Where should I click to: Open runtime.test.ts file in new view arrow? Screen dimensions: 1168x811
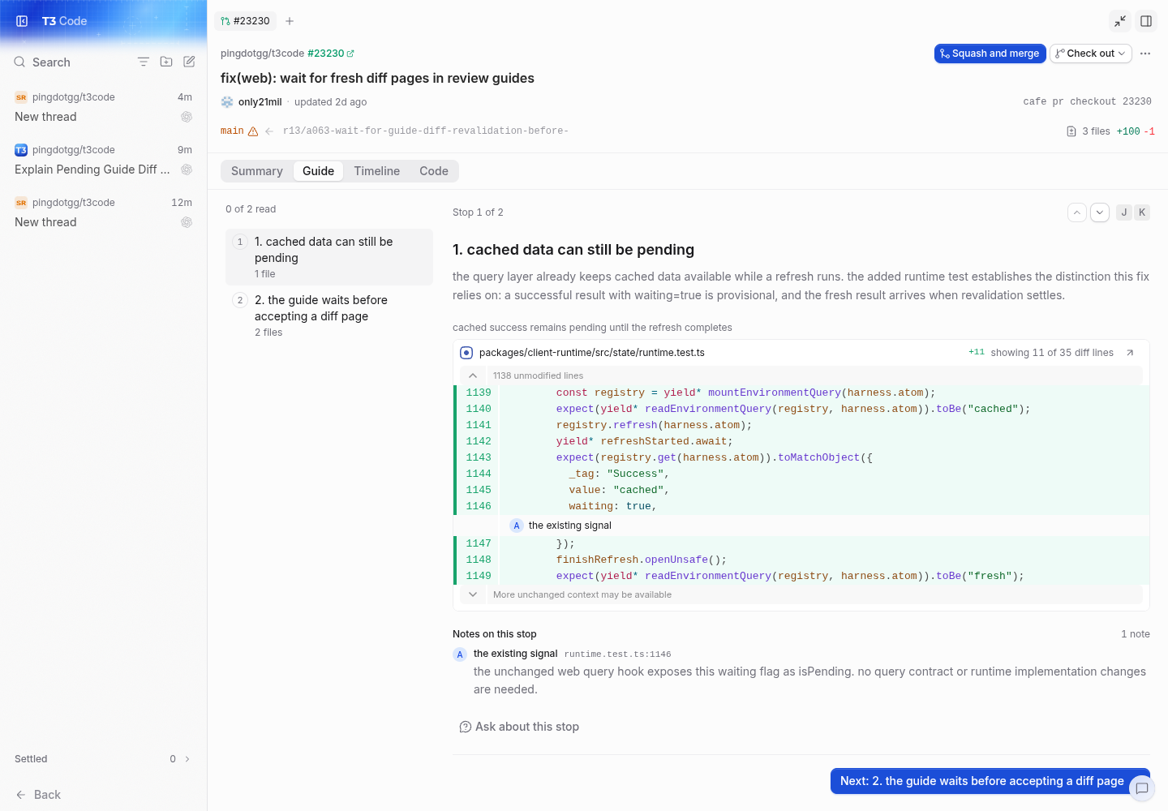(1130, 353)
